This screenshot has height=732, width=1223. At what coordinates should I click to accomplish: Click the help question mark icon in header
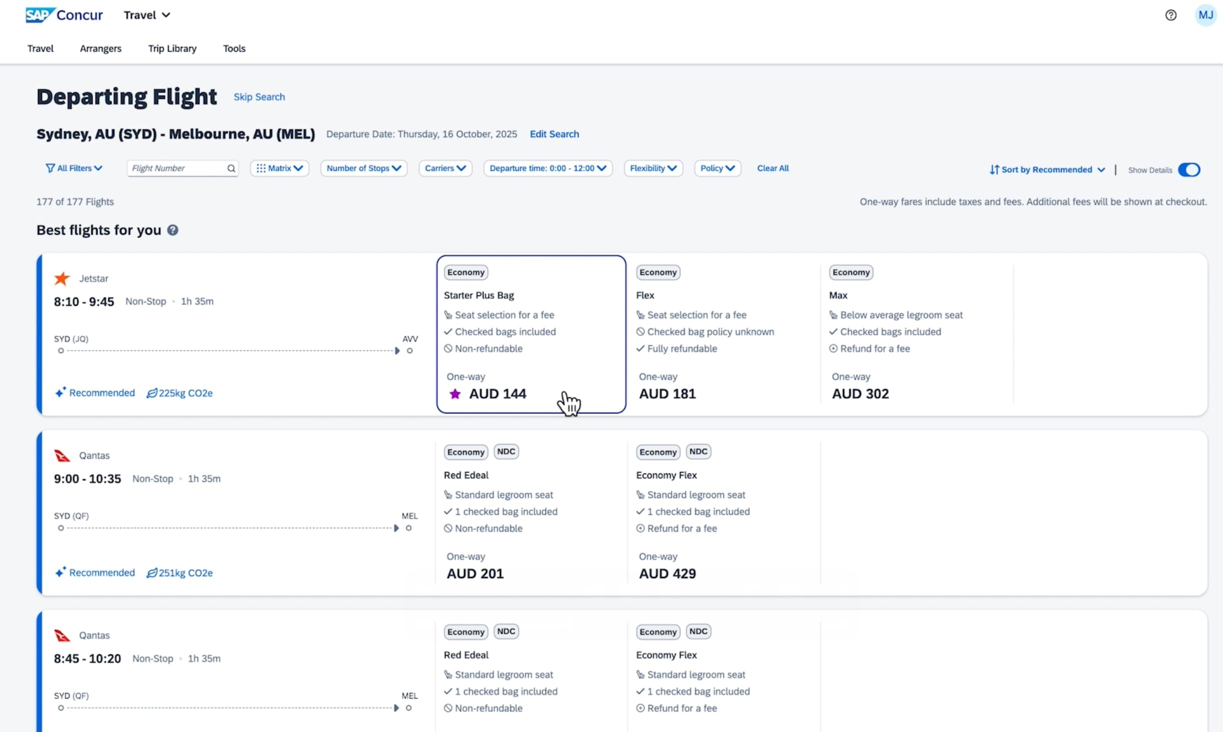[x=1170, y=15]
